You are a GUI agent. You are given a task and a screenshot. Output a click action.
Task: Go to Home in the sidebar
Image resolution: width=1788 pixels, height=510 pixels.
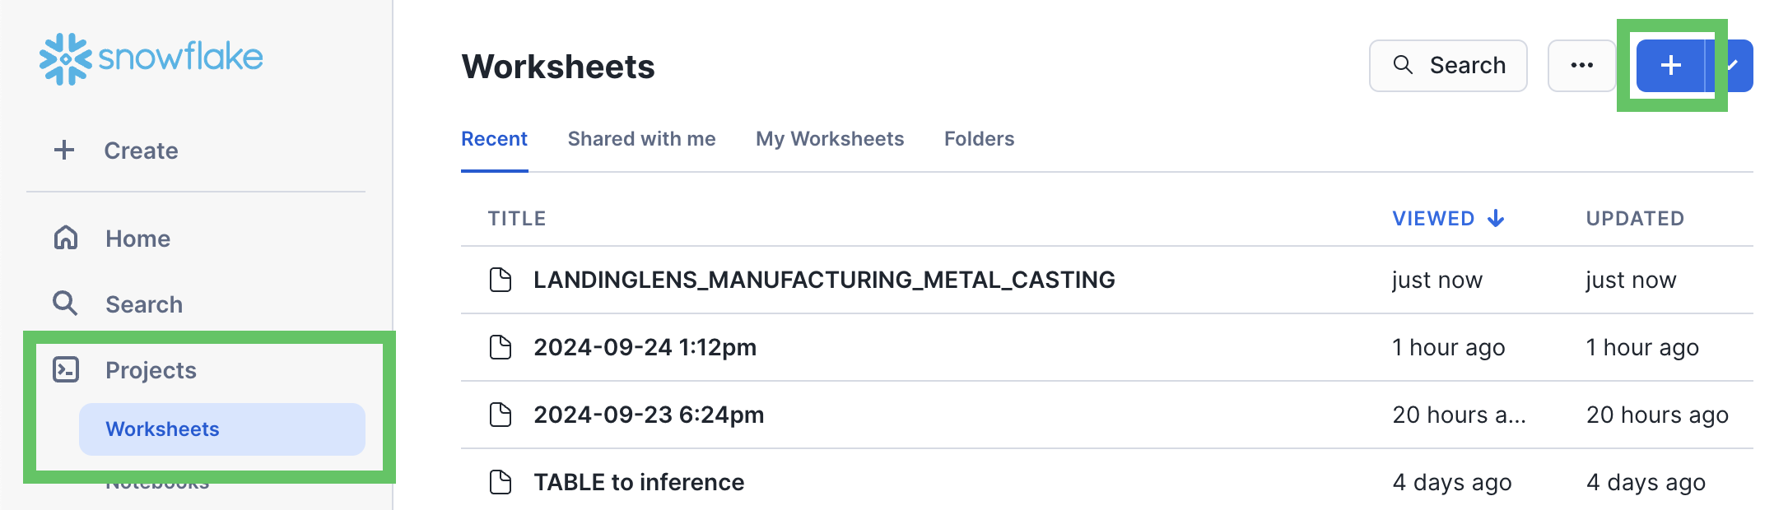(x=137, y=239)
